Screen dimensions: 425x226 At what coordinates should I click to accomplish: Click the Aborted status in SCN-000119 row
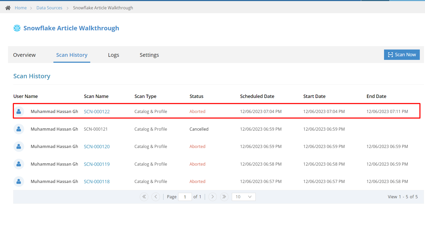[x=197, y=164]
